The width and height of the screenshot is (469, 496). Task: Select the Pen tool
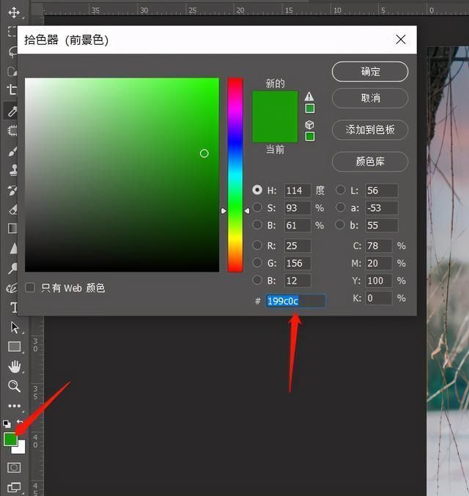click(12, 288)
